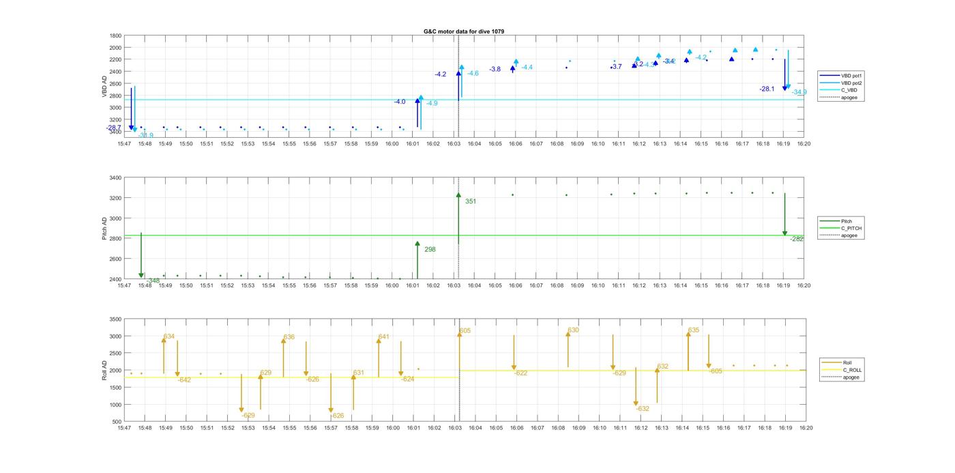Click the VBD value label '-28.7'
This screenshot has width=955, height=473.
tap(113, 128)
